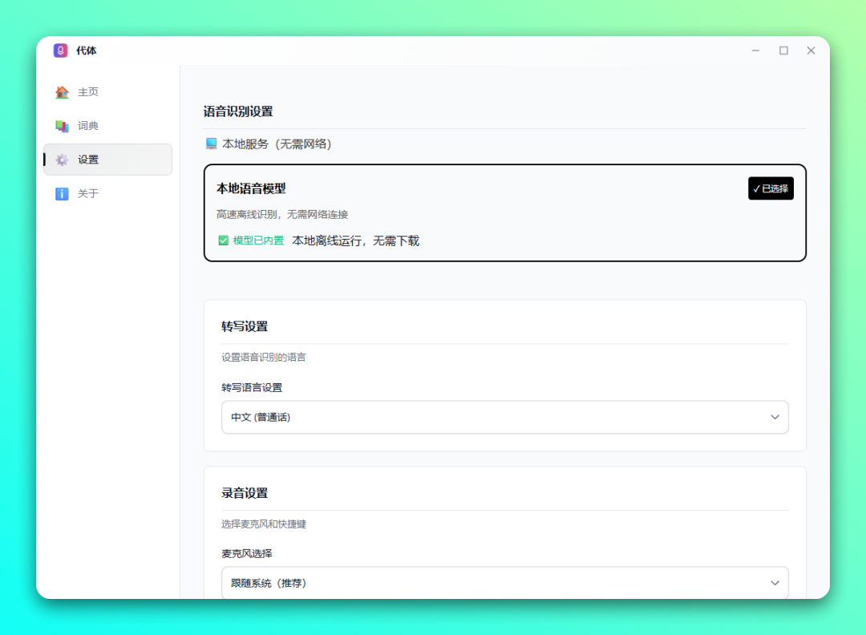This screenshot has width=866, height=635.
Task: Click the green checkmark beside 模型已内置
Action: 224,241
